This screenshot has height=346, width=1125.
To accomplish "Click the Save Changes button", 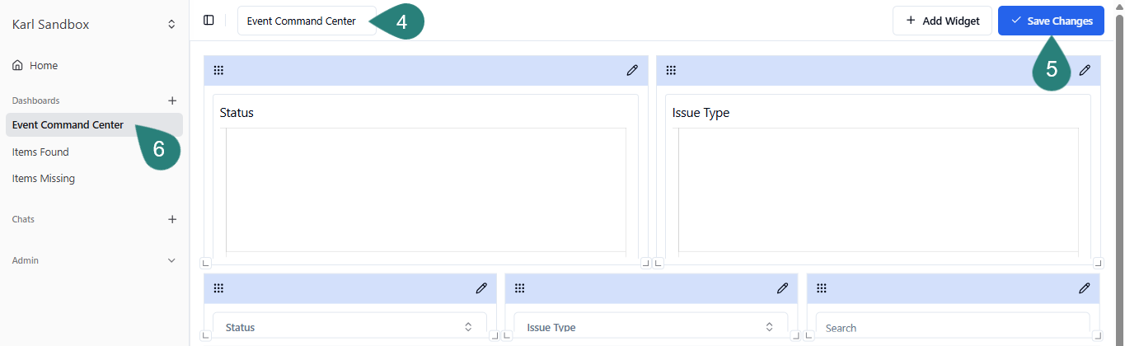I will (1050, 21).
